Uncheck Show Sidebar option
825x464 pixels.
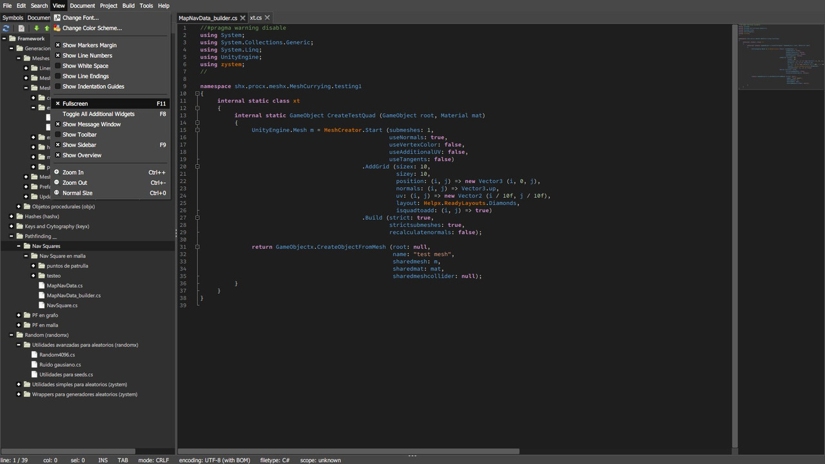click(x=57, y=145)
